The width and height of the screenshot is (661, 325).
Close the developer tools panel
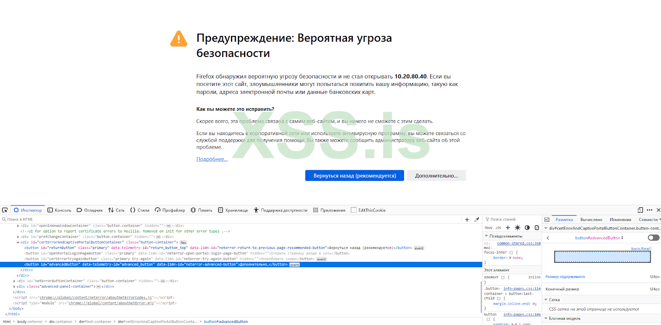click(x=658, y=210)
